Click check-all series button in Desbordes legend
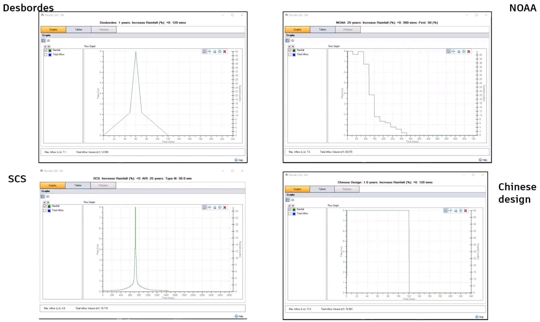 45,46
